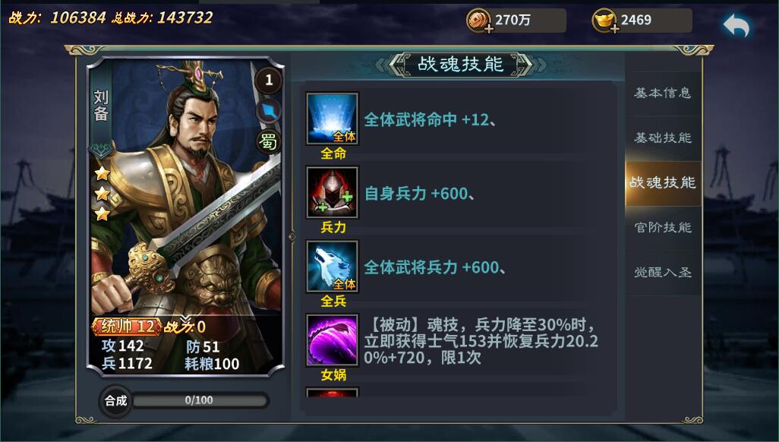Tap the plus icon beside copper coins
The width and height of the screenshot is (779, 442).
click(489, 29)
